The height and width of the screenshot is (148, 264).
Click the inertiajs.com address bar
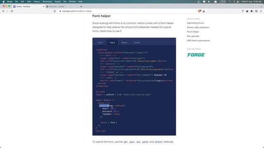128,11
